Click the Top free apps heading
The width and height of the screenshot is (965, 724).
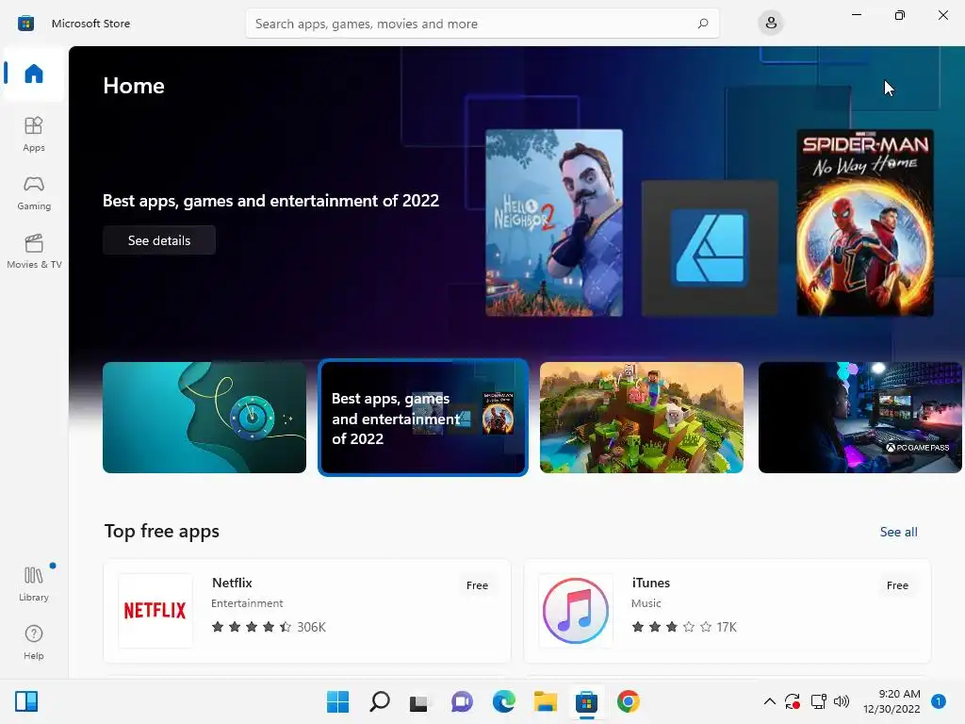coord(162,532)
